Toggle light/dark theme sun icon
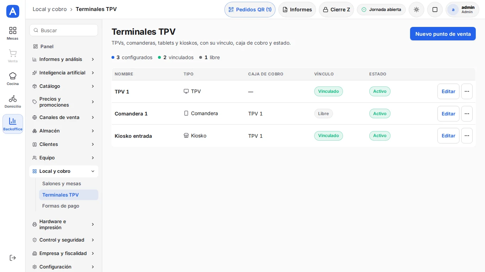485x272 pixels. pyautogui.click(x=416, y=10)
